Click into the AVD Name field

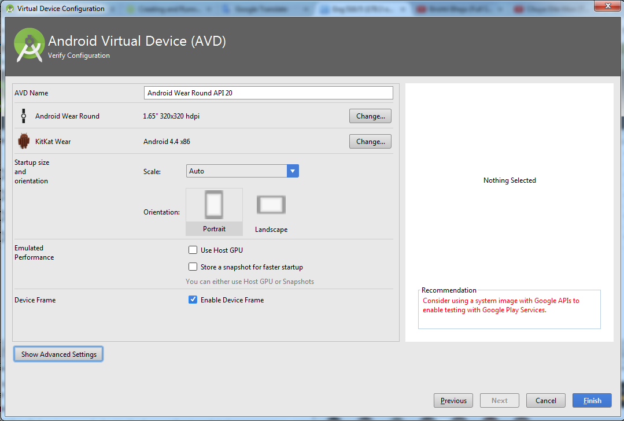(x=268, y=93)
